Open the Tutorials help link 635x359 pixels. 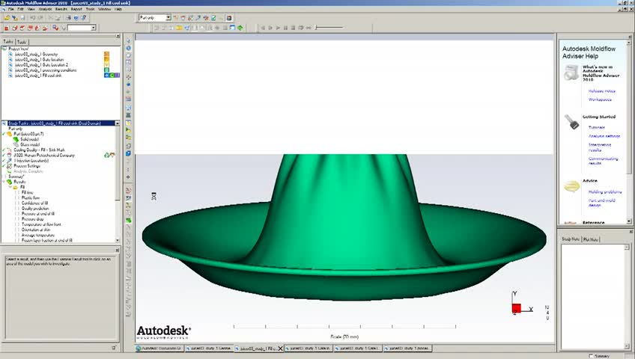coord(597,127)
